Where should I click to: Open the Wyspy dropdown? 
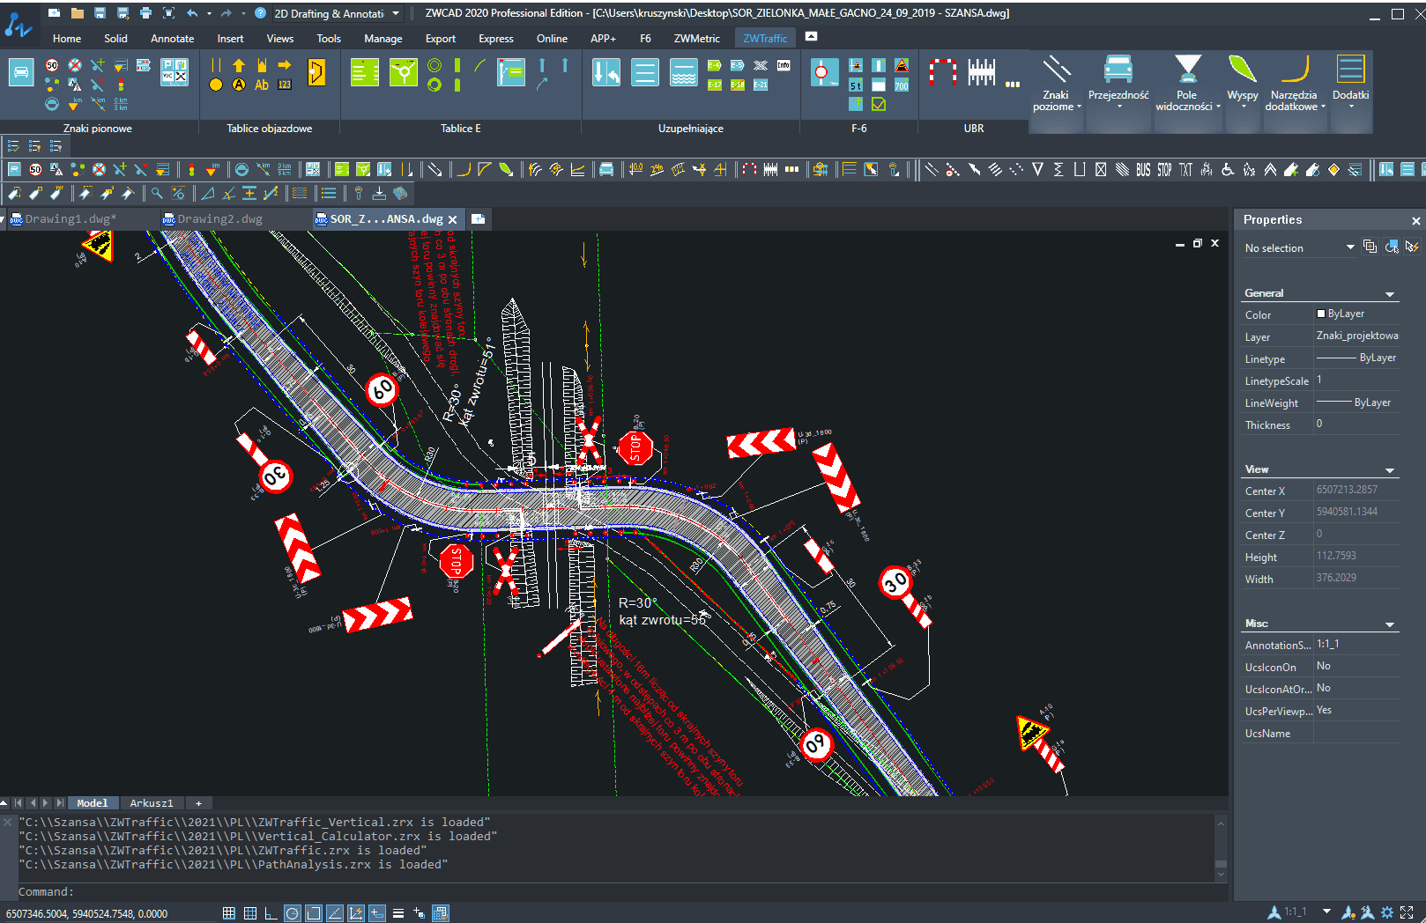pyautogui.click(x=1243, y=92)
